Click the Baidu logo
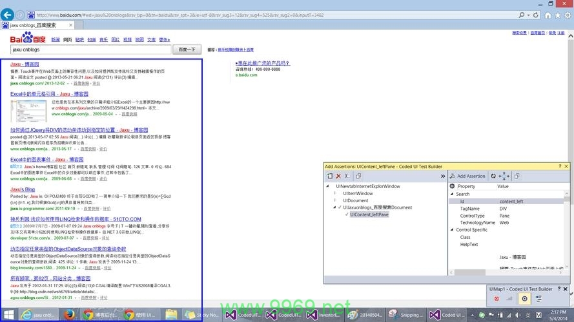The image size is (574, 322). 28,37
